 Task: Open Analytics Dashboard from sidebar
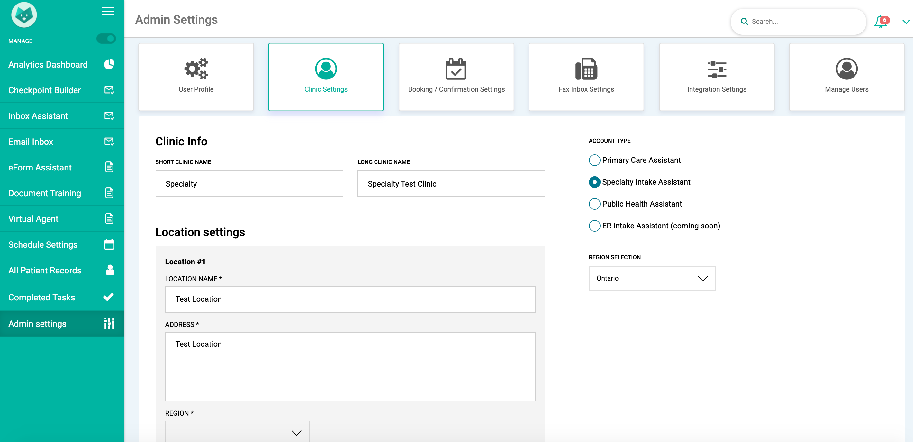tap(62, 64)
